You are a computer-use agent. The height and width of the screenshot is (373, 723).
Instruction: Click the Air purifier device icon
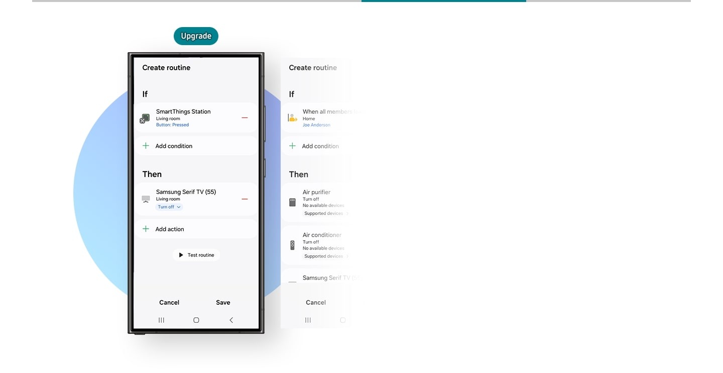(x=292, y=201)
